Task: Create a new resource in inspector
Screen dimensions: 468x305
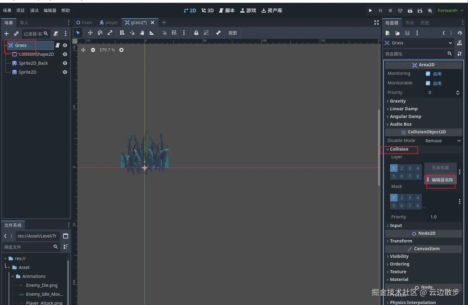Action: 388,33
